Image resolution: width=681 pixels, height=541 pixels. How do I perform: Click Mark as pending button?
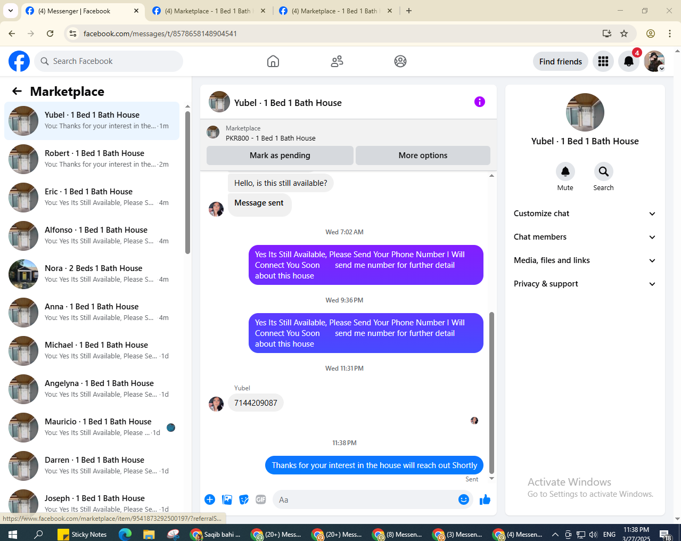280,155
